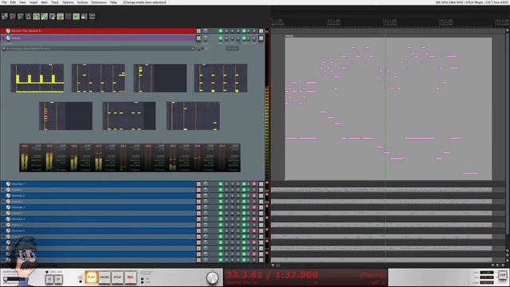Image resolution: width=510 pixels, height=287 pixels.
Task: Arm the red record button on blue track 3
Action: (254, 207)
